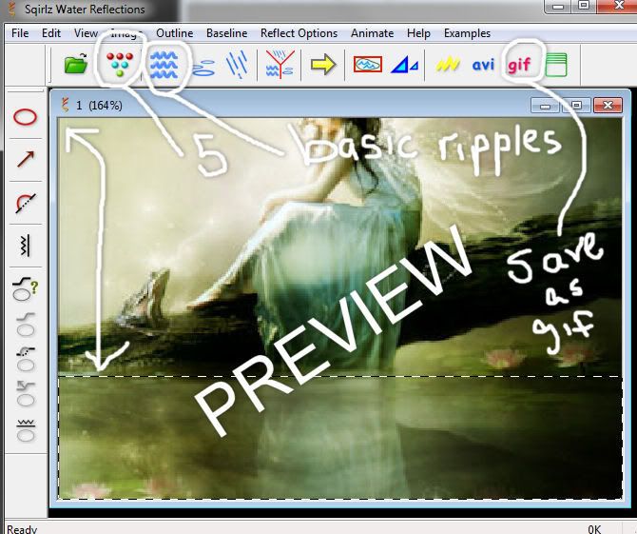Open the Animate menu
This screenshot has width=637, height=534.
[372, 33]
